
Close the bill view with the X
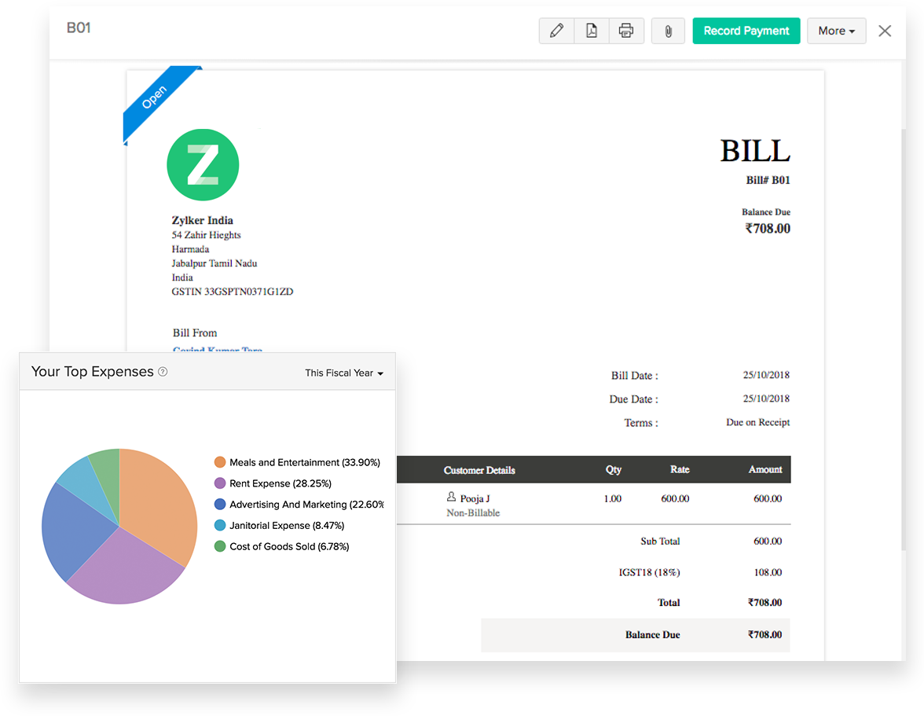coord(885,31)
